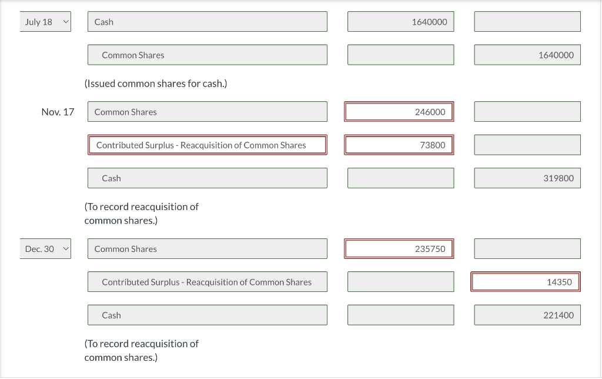Click the 221400 credit amount field
602x379 pixels.
527,315
